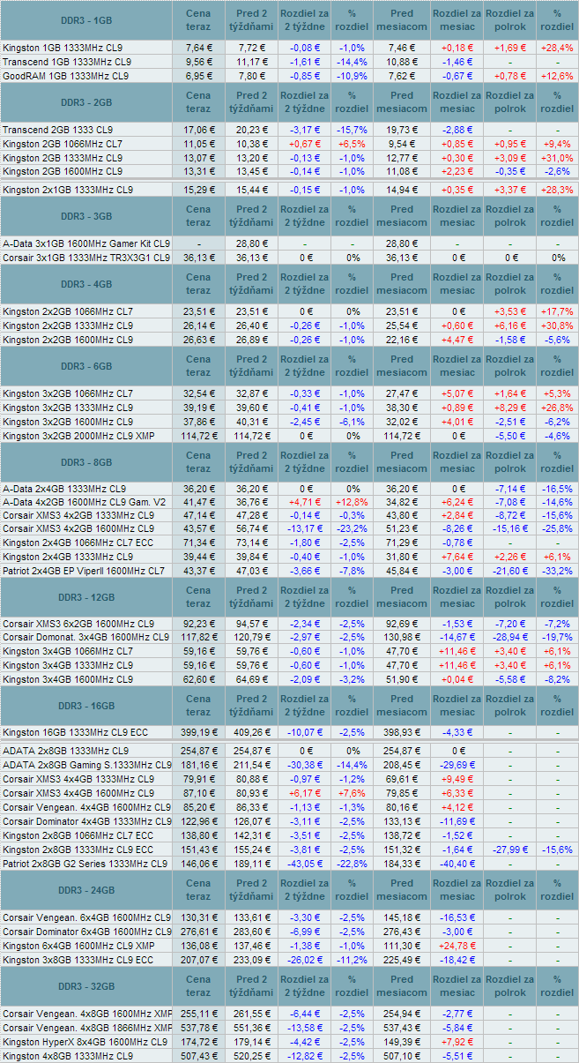This screenshot has height=1063, width=579.
Task: Select 'Corsair XMS3 4x2GB 1600MHz CL9' product name
Action: point(78,528)
